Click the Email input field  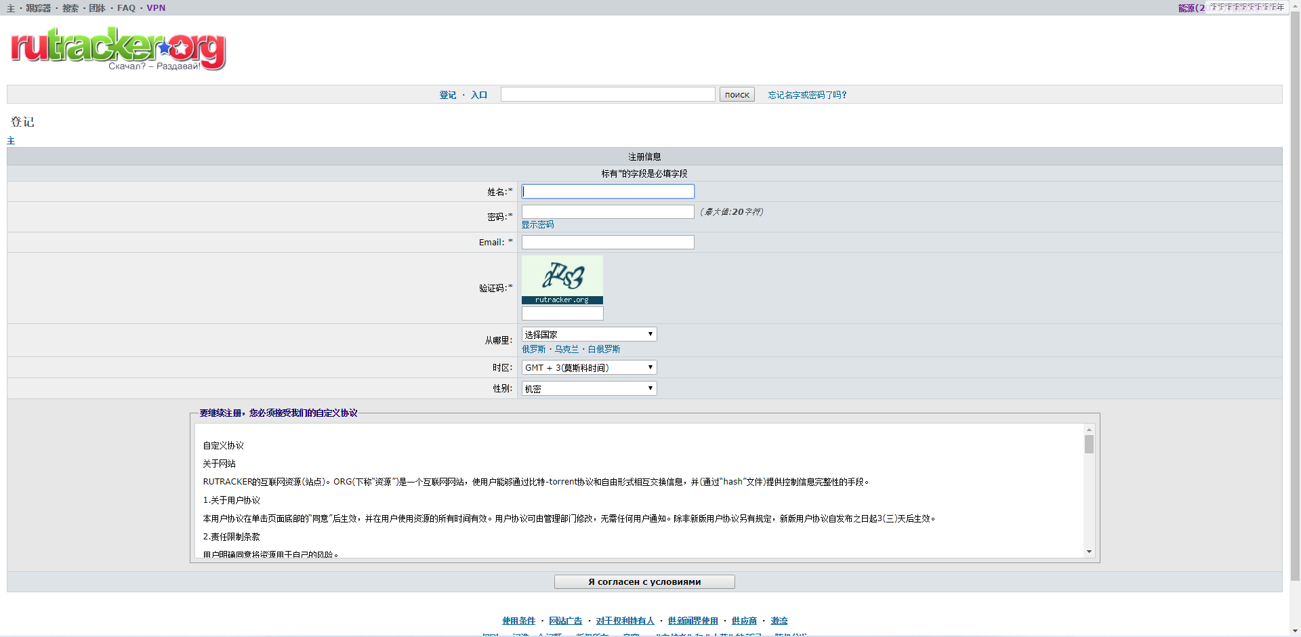click(x=607, y=242)
